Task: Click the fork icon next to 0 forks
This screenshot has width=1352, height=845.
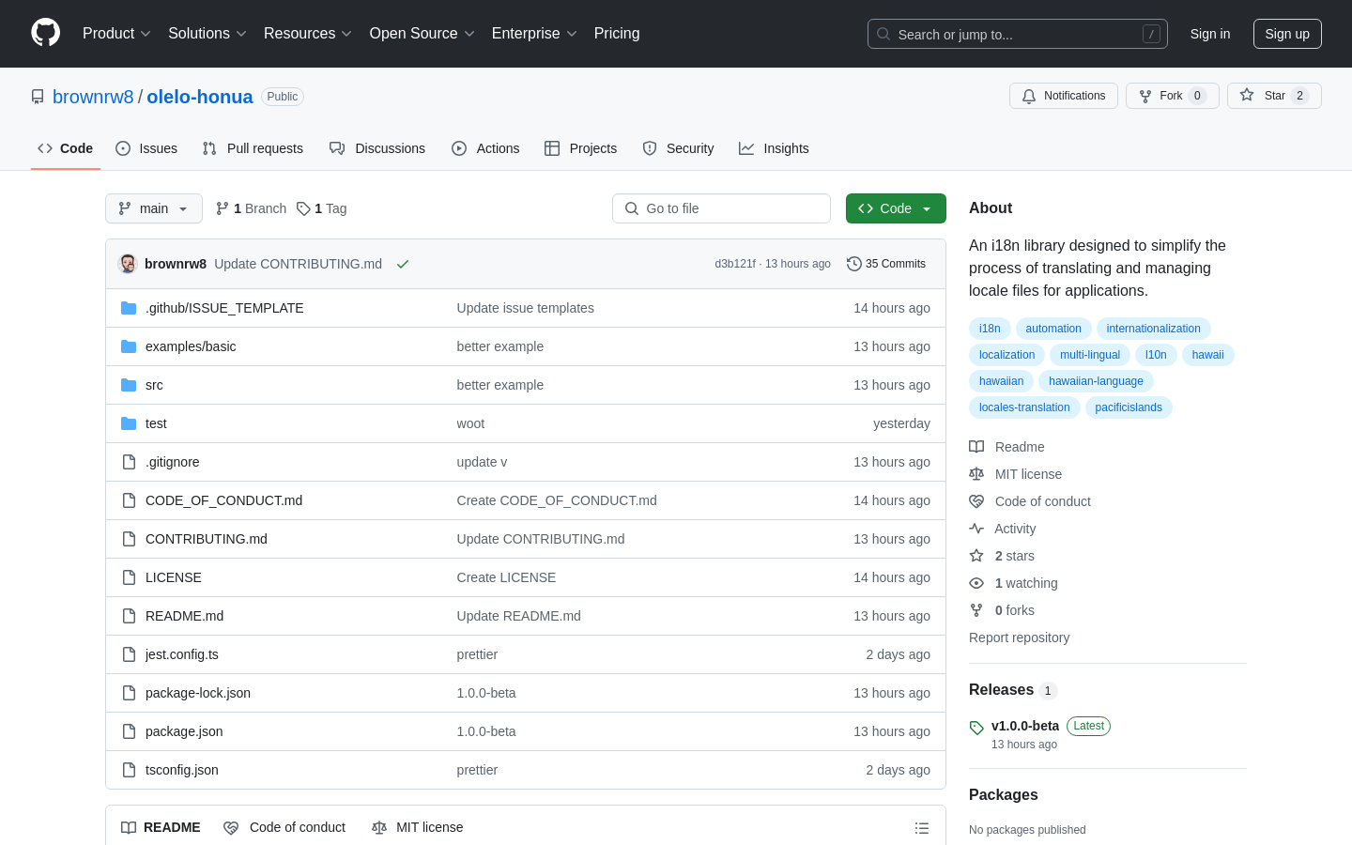Action: [x=976, y=610]
